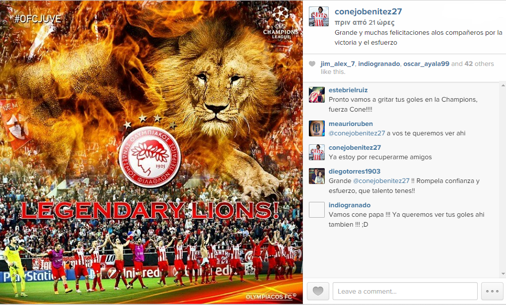Click the scrollbar up arrow in the comments
This screenshot has width=506, height=305.
pyautogui.click(x=503, y=85)
